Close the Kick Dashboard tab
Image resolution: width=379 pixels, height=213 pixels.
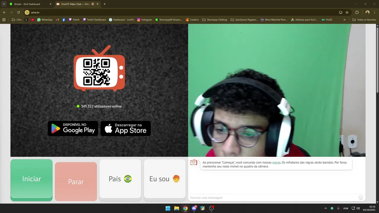(50, 4)
